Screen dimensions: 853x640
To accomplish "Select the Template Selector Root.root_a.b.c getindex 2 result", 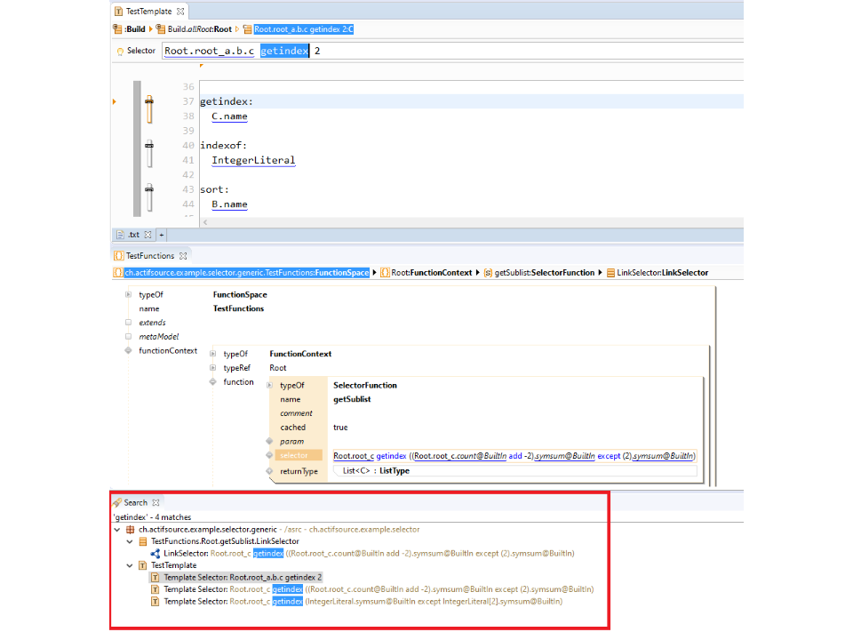I will pos(243,577).
